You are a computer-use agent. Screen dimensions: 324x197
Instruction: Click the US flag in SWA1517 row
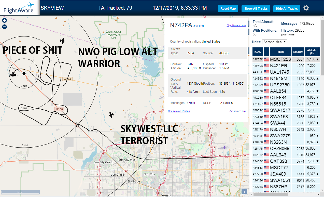[x=266, y=110]
